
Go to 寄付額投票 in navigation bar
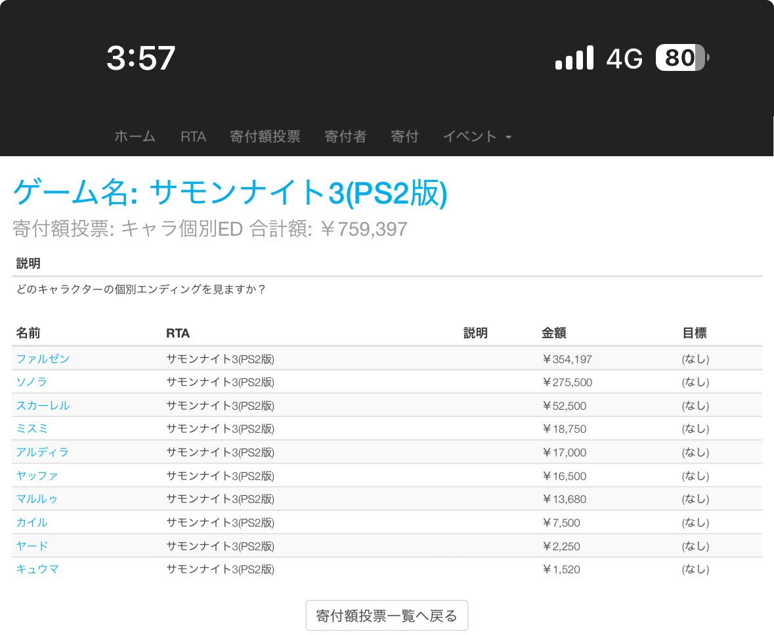[x=265, y=137]
